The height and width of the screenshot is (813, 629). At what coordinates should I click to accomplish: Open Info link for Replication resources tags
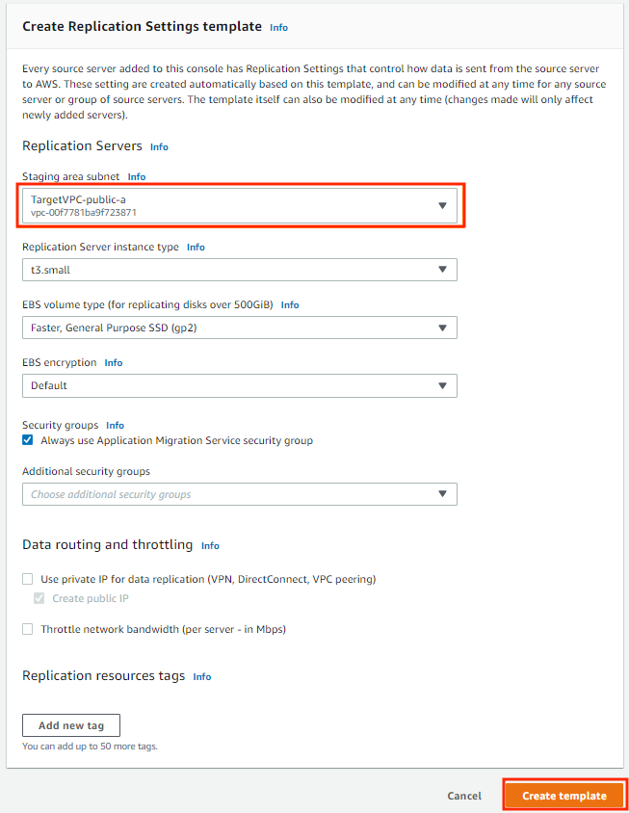point(201,676)
